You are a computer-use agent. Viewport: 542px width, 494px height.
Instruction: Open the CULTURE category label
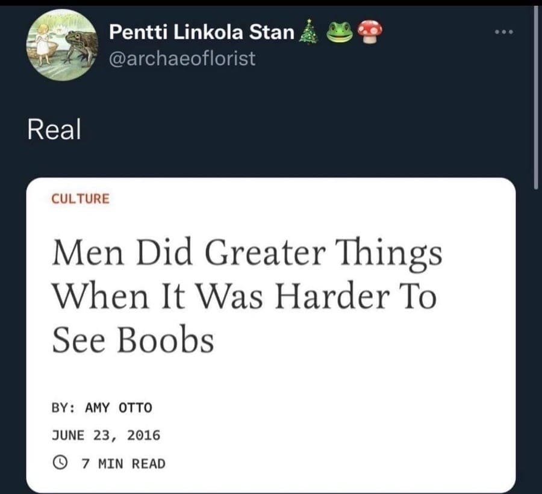(80, 198)
